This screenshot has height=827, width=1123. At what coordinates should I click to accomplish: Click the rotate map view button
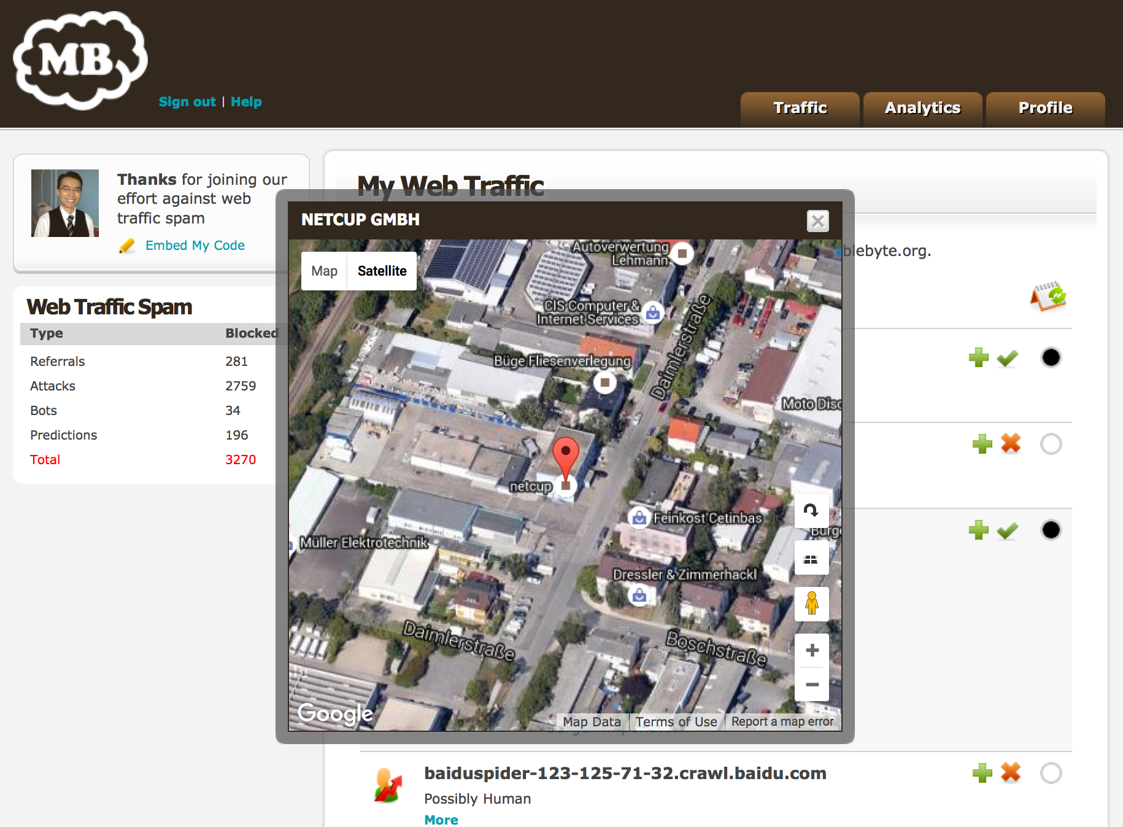tap(811, 510)
